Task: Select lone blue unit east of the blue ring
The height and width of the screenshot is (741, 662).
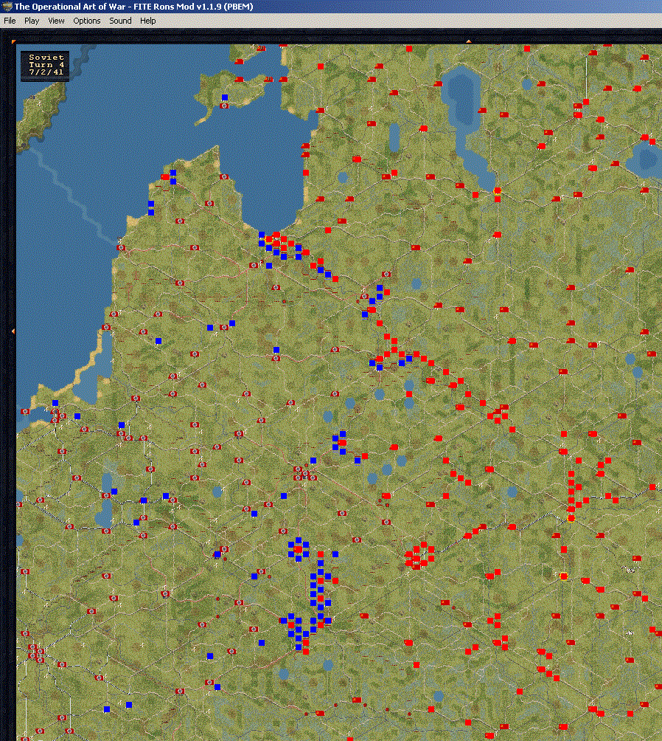Action: [x=335, y=554]
